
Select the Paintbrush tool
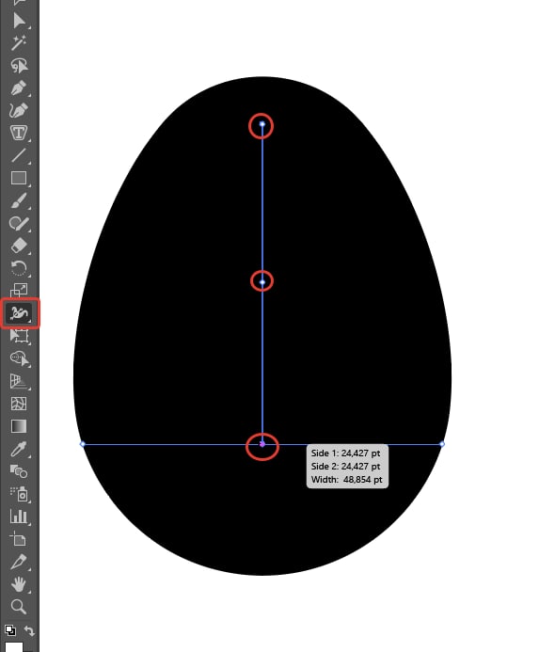19,200
